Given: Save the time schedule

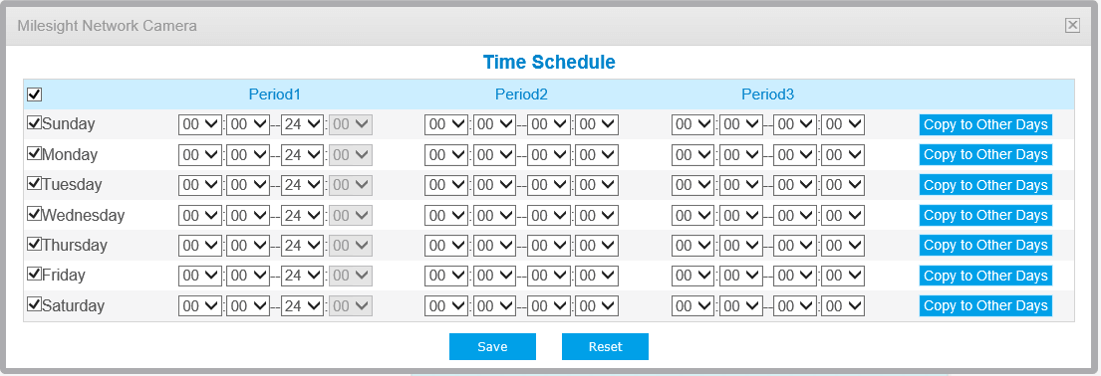Looking at the screenshot, I should click(x=492, y=346).
